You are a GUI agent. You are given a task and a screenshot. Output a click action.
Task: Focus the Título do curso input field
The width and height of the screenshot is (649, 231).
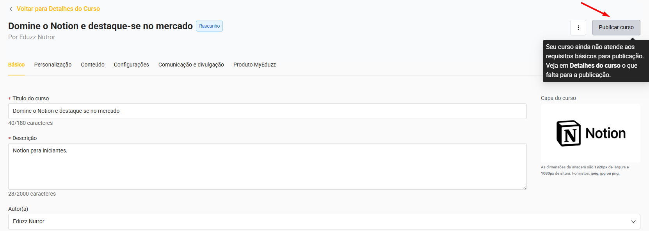(267, 111)
